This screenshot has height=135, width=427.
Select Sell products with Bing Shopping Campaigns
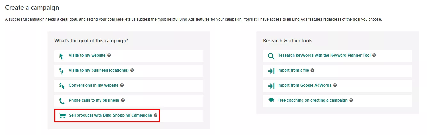click(x=129, y=116)
